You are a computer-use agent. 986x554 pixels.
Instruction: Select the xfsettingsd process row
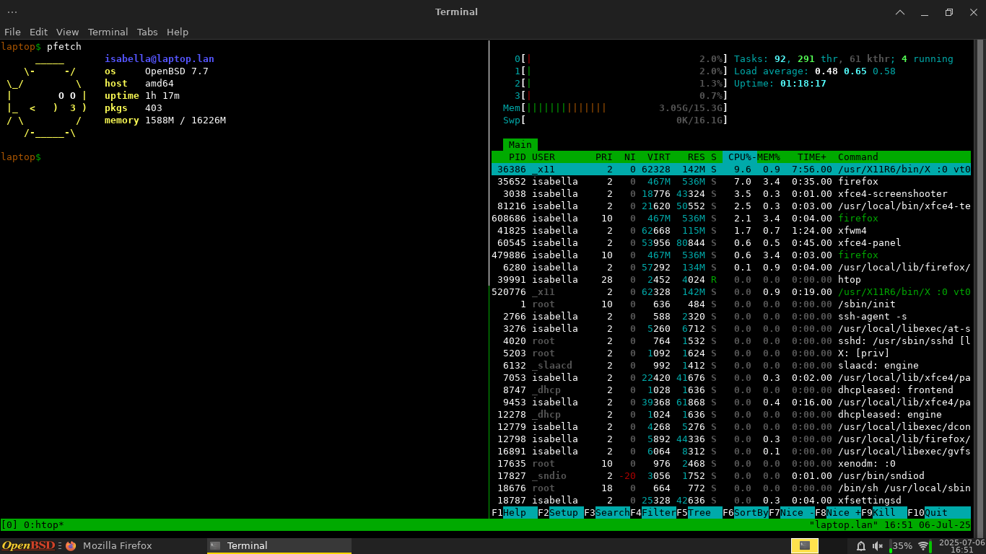731,500
